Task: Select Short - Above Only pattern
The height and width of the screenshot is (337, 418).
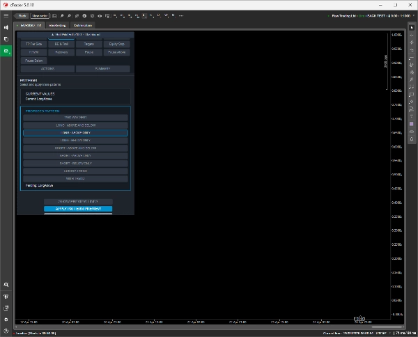Action: 75,155
